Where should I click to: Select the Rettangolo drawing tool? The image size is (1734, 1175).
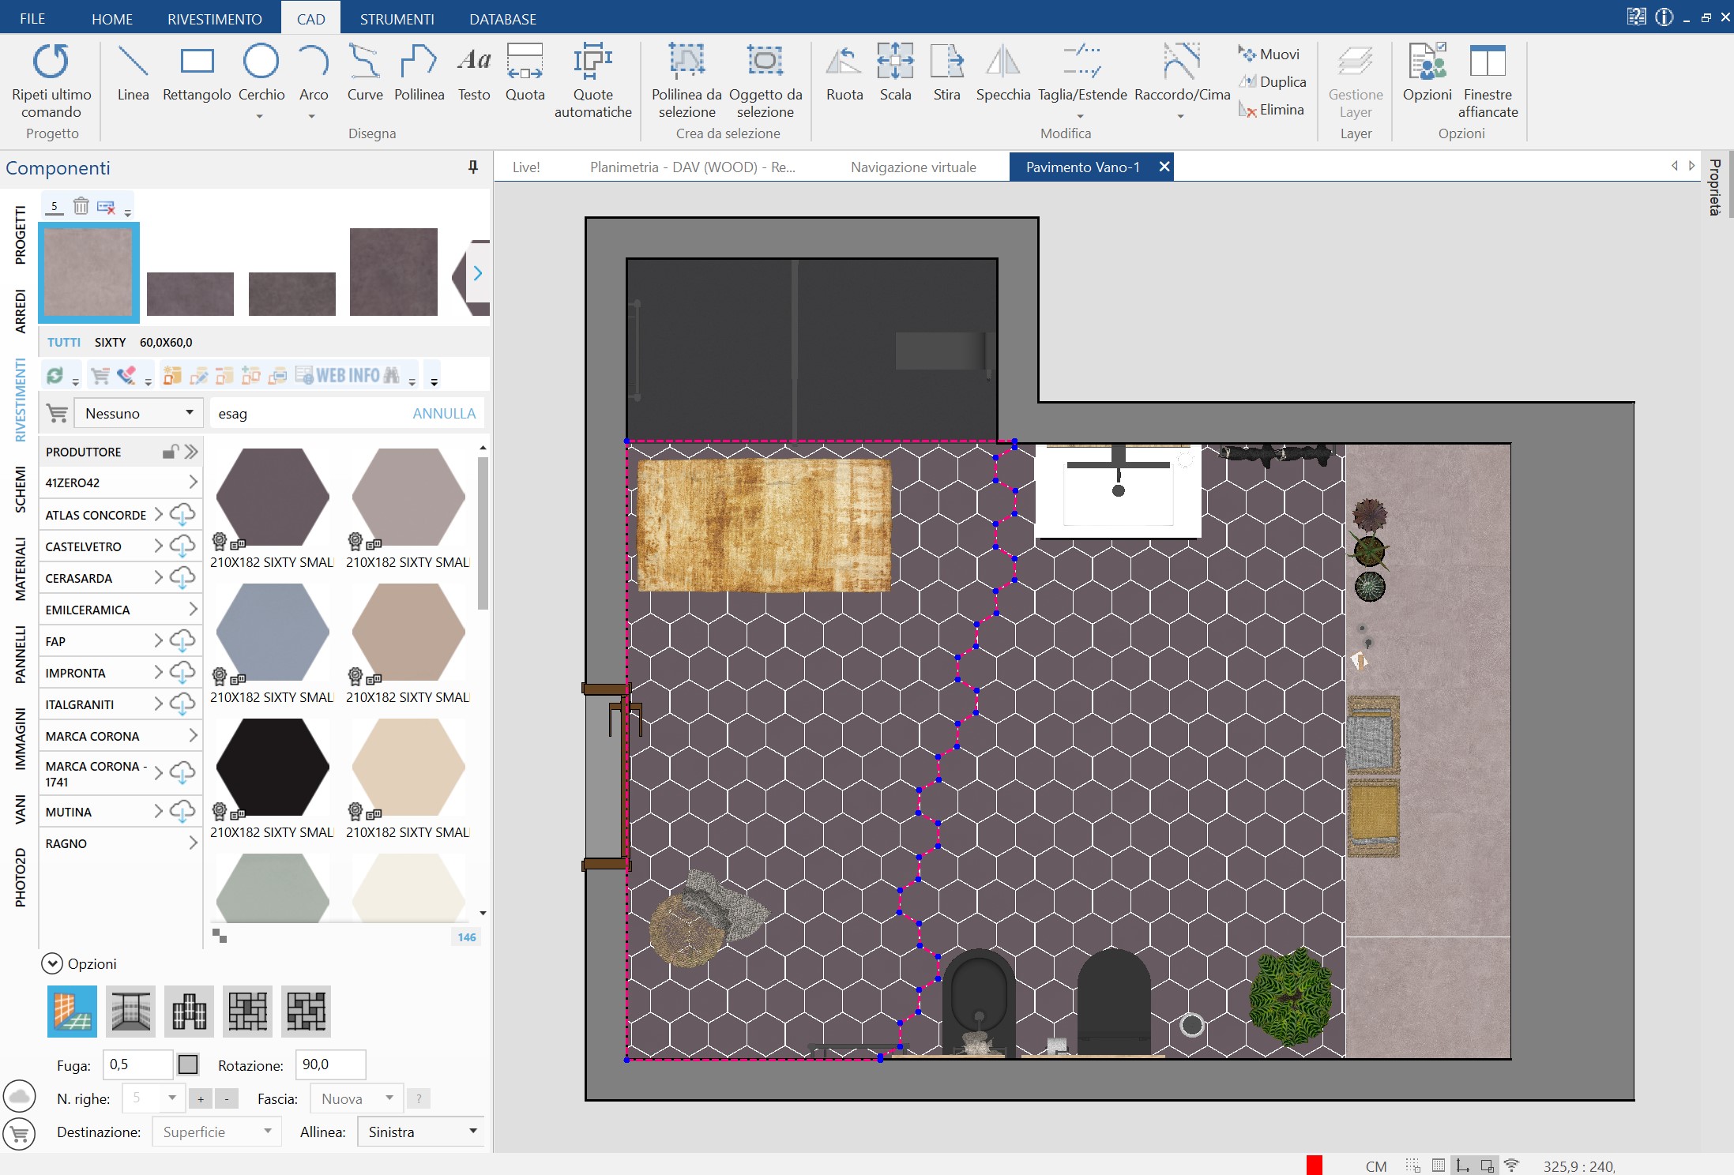click(x=197, y=73)
